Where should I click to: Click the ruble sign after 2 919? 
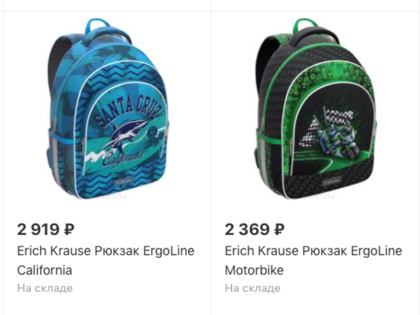click(69, 229)
